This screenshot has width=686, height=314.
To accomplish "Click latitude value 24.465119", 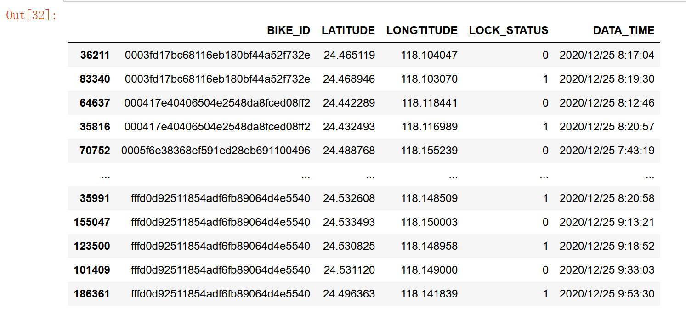I will (x=349, y=55).
